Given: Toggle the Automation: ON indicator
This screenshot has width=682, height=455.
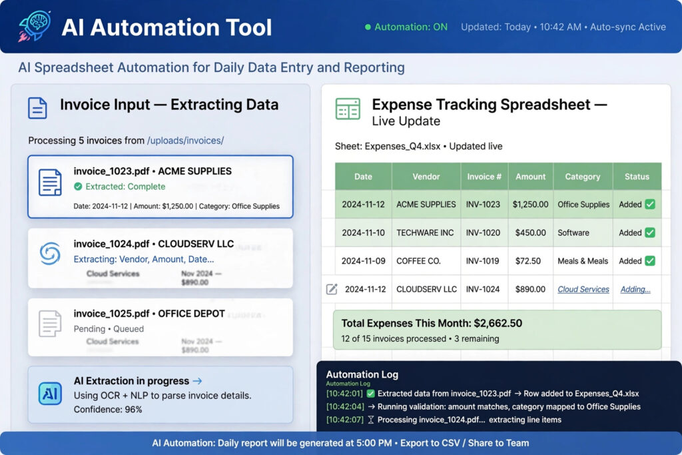Looking at the screenshot, I should click(x=406, y=27).
